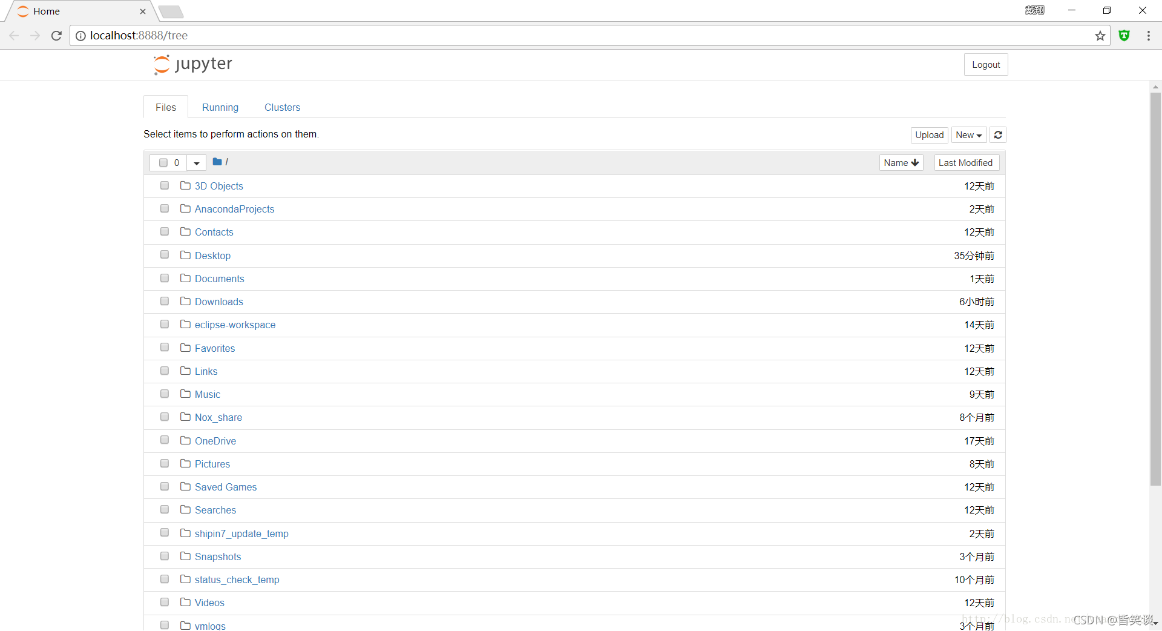1162x631 pixels.
Task: Click the "35分钟前" Desktop modified time
Action: (974, 256)
